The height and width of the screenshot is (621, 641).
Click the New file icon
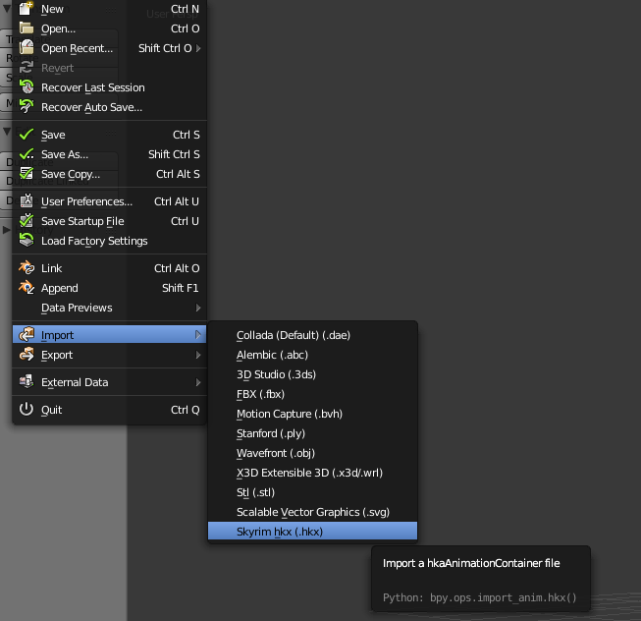point(27,9)
